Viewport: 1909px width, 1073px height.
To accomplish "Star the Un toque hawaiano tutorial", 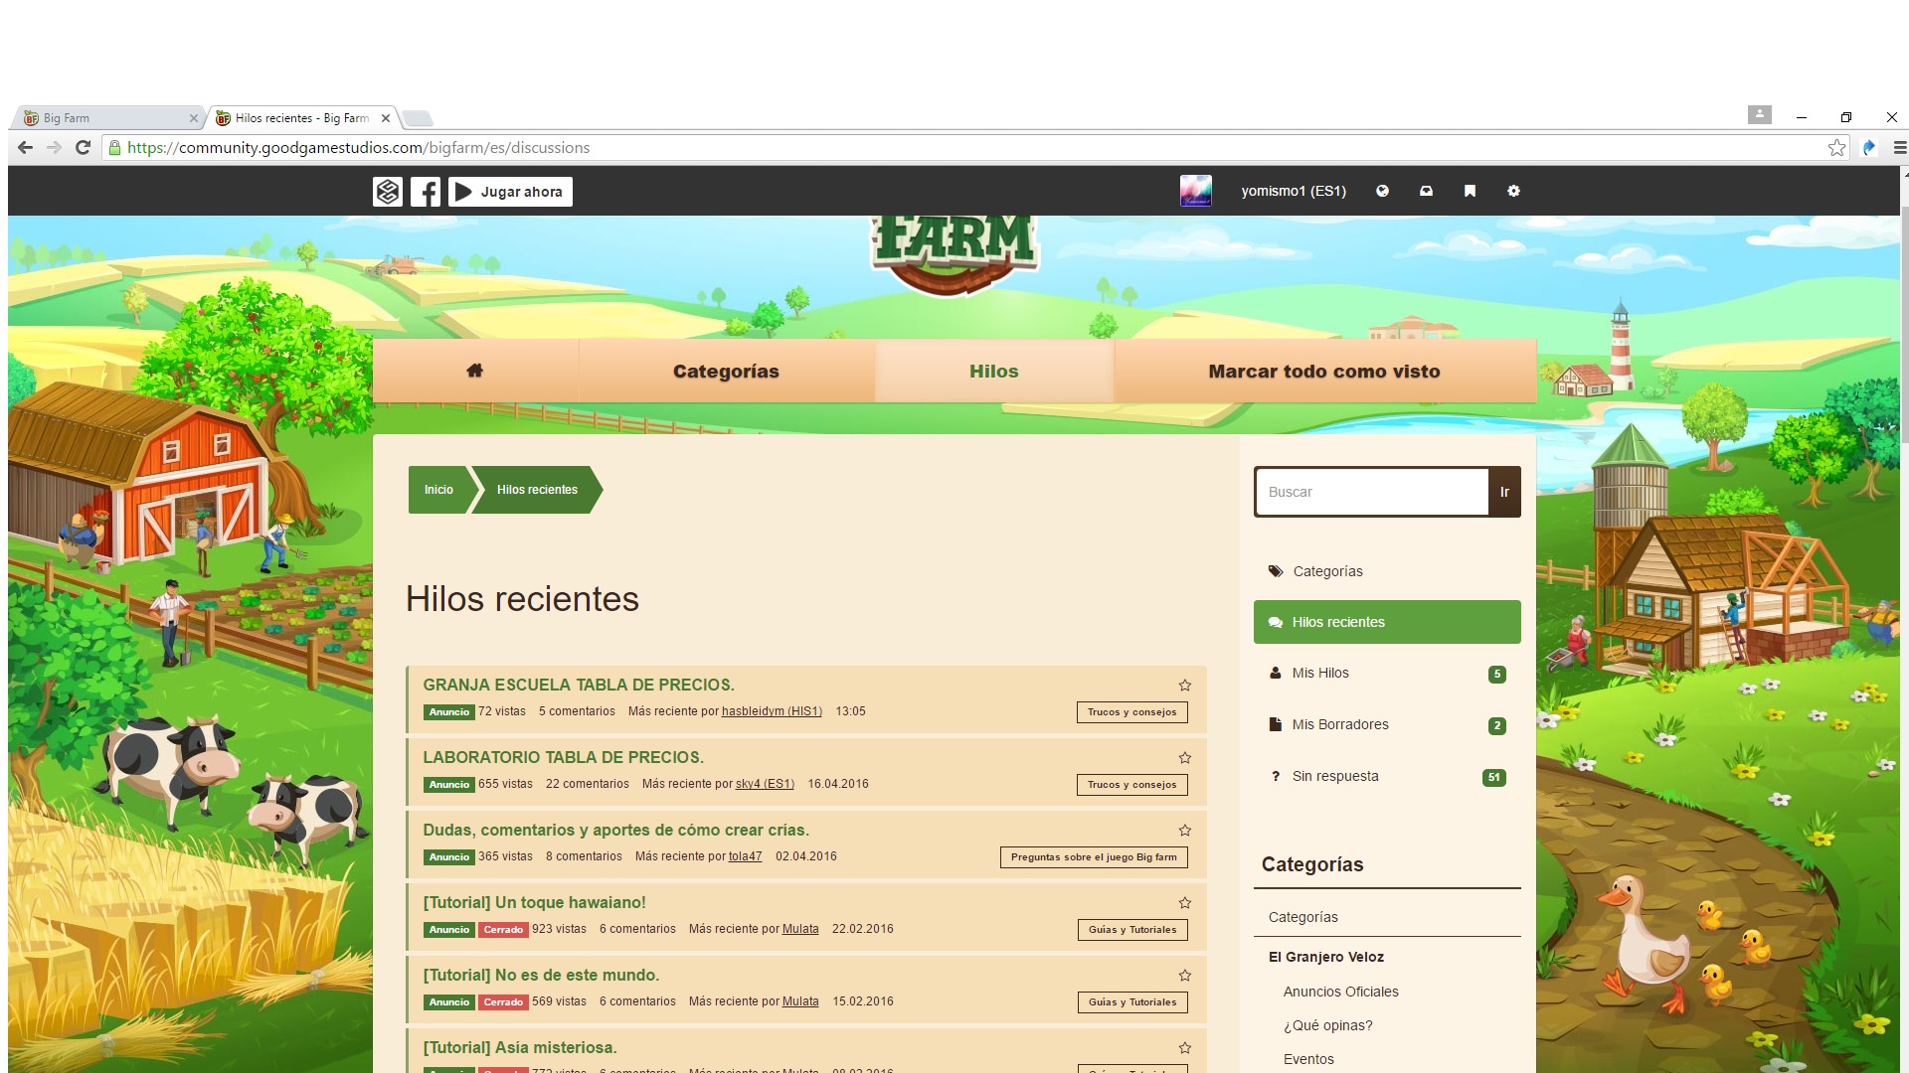I will coord(1184,903).
